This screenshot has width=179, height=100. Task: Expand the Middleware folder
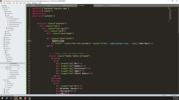coord(5,28)
